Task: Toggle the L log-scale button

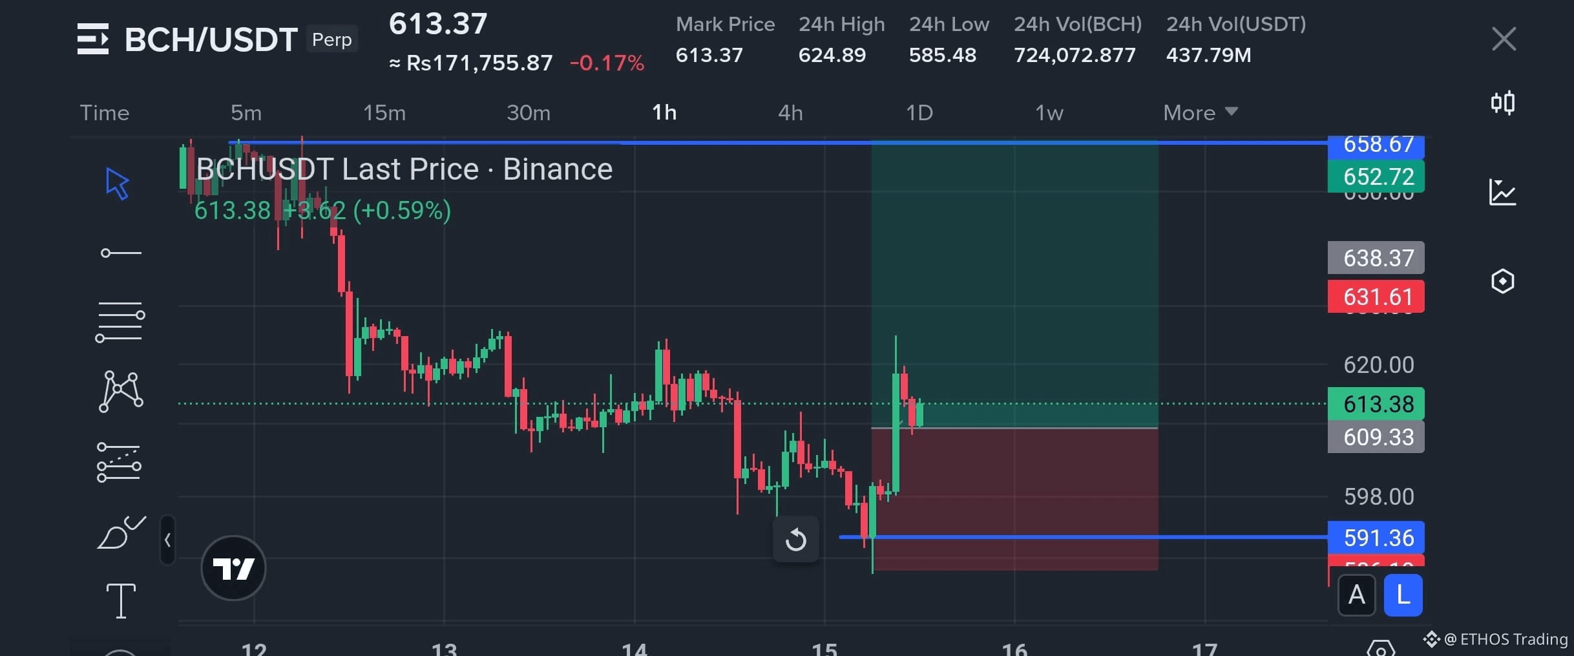Action: coord(1402,596)
